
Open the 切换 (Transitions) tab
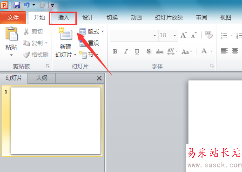tap(112, 18)
